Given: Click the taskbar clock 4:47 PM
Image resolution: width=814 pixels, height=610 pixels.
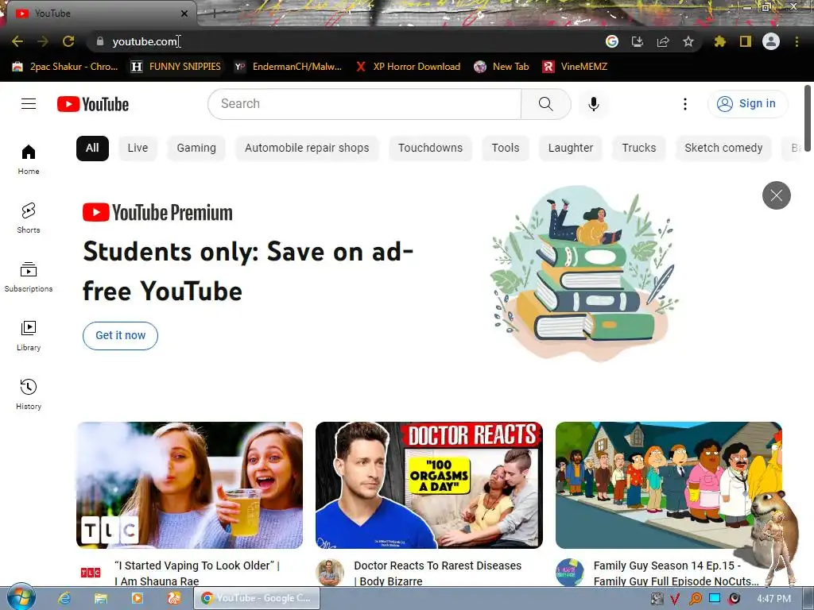Looking at the screenshot, I should point(773,599).
